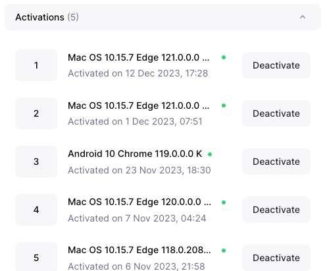
Task: Click 'Activated on 12 Dec 2023, 17:28' text
Action: coord(138,73)
